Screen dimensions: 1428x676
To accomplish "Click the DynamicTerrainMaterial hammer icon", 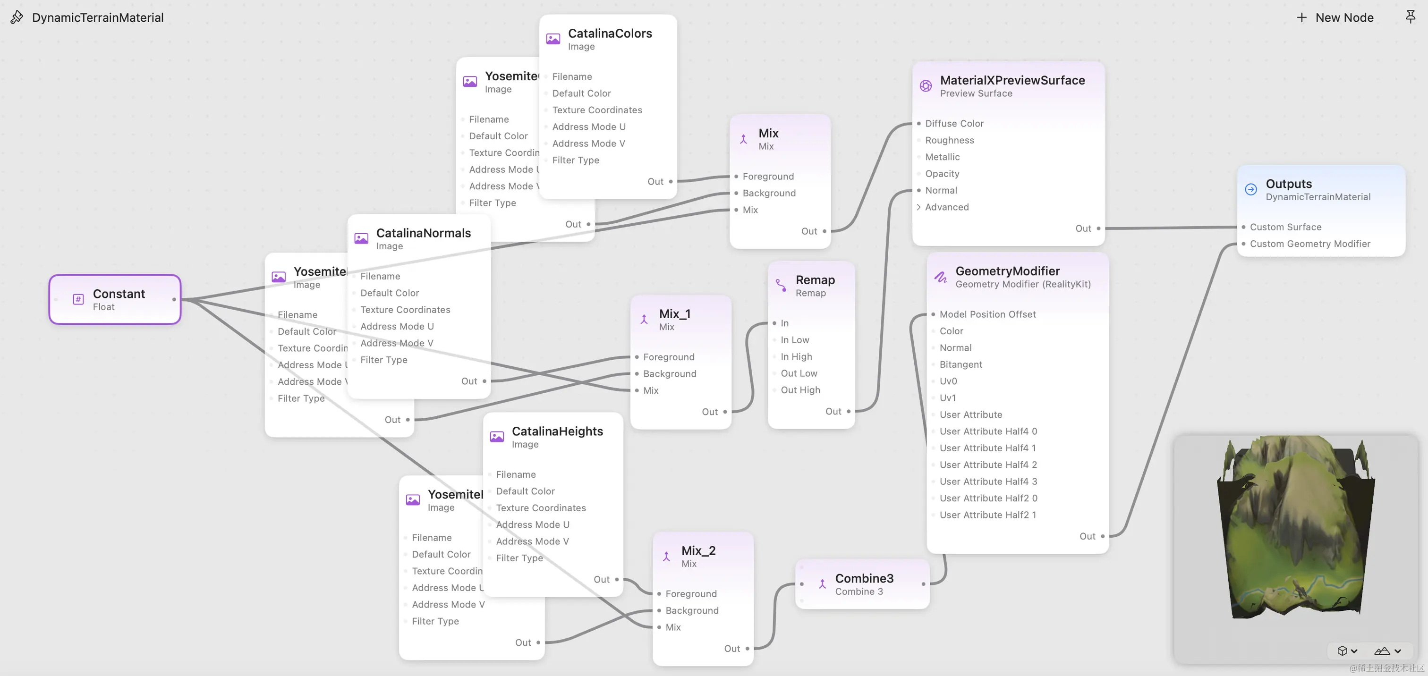I will click(17, 17).
